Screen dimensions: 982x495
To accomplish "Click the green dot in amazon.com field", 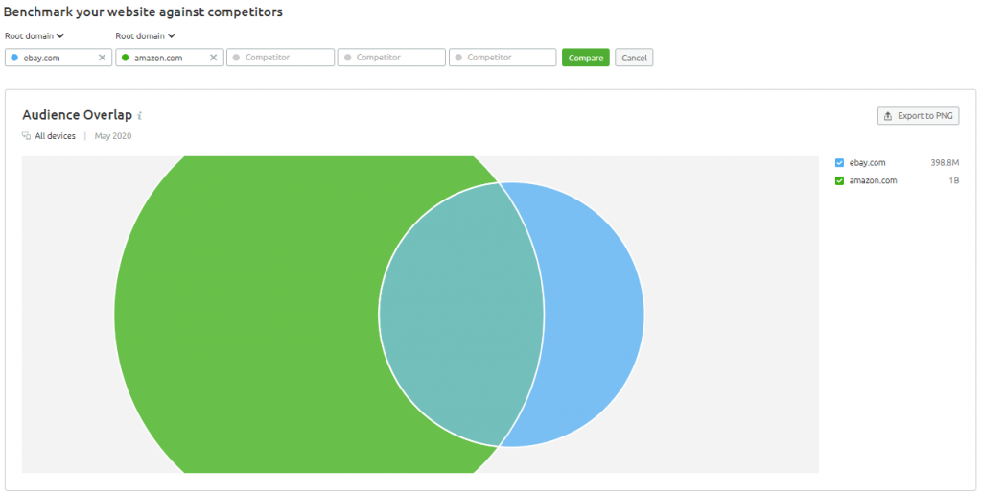I will pos(126,58).
